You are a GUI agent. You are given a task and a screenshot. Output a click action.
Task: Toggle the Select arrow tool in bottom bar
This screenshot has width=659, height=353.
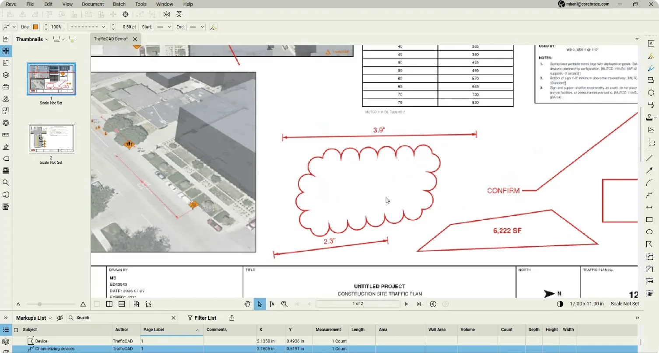tap(259, 304)
